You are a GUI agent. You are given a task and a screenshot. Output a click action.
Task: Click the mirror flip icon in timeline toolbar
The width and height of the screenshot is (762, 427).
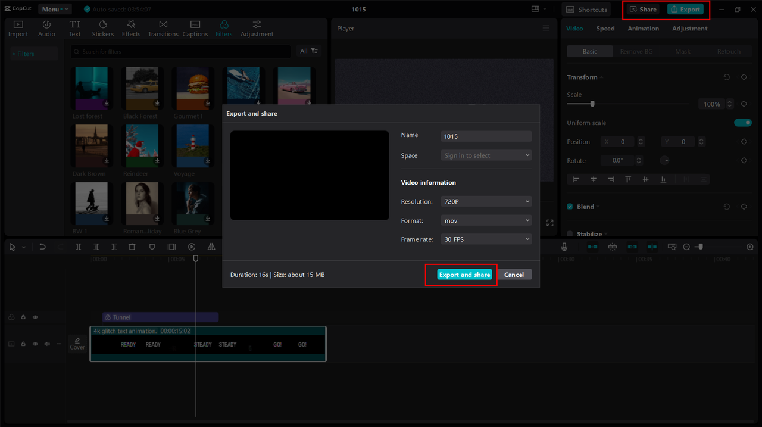(x=211, y=247)
